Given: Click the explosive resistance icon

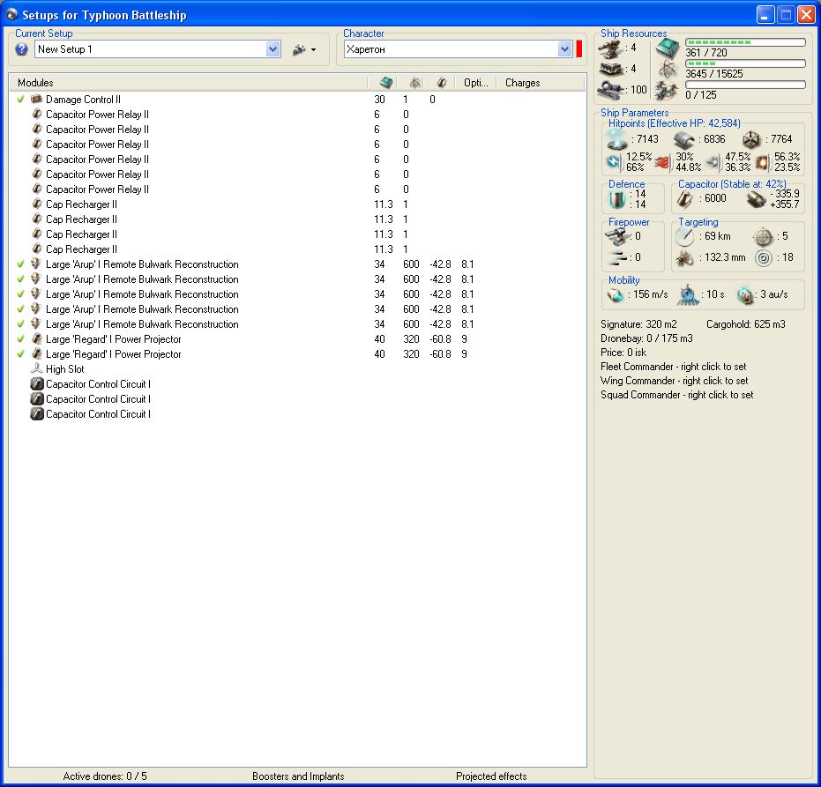Looking at the screenshot, I should pos(763,162).
